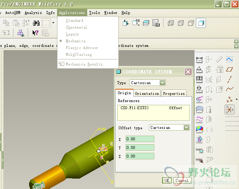Image resolution: width=239 pixels, height=189 pixels.
Task: Click the purple blocks display icon
Action: point(21,33)
